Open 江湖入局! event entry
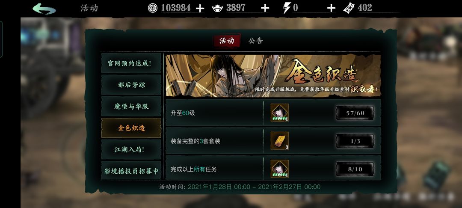 [131, 149]
